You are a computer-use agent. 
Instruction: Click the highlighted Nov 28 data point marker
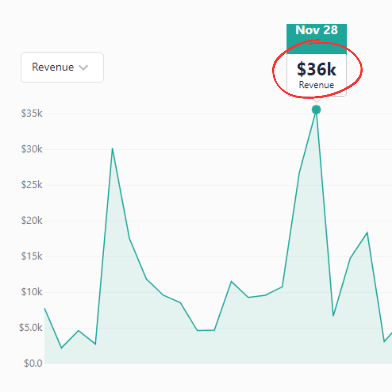point(316,110)
